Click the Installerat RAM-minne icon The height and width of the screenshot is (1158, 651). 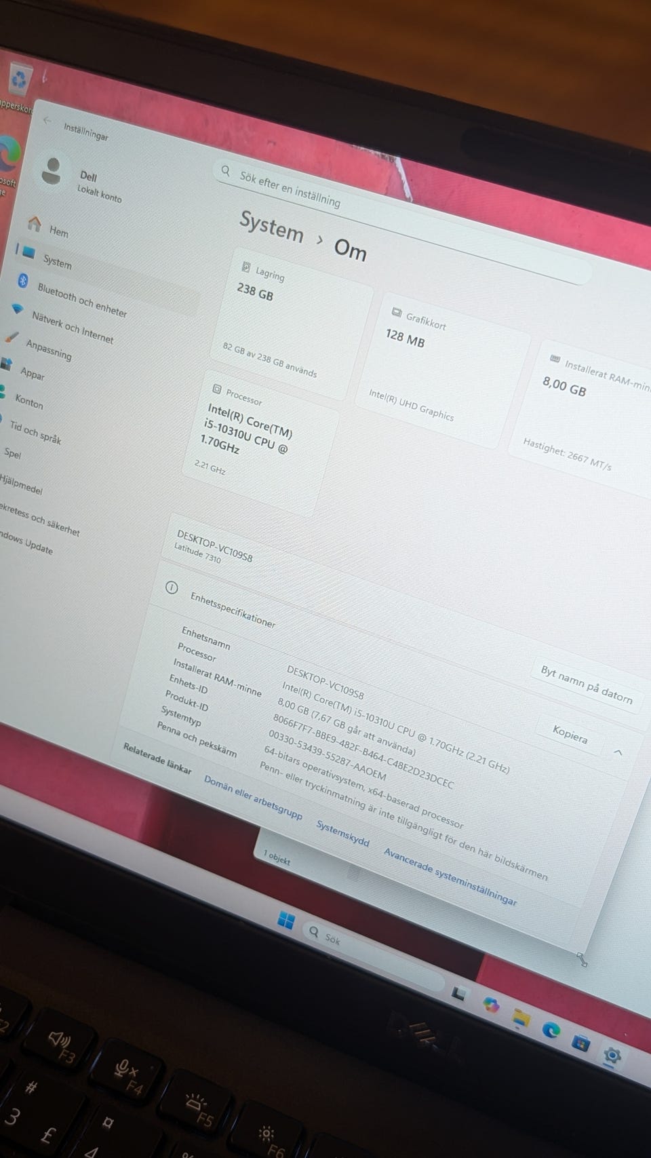555,358
